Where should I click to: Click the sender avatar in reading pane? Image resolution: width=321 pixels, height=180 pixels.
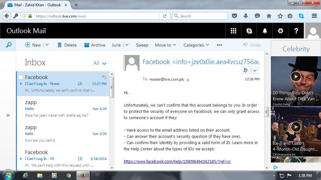(132, 63)
